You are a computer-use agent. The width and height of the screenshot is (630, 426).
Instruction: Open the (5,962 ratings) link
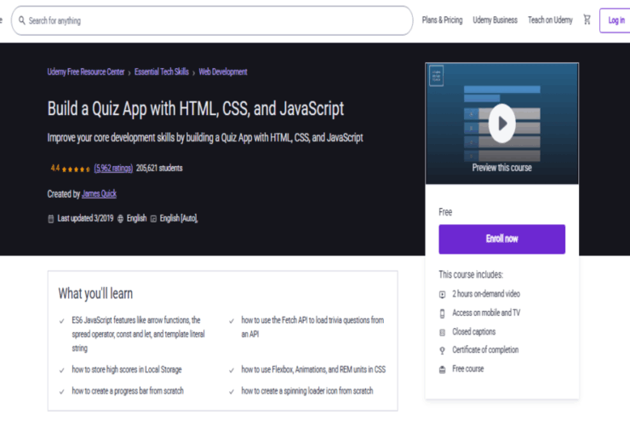coord(113,168)
